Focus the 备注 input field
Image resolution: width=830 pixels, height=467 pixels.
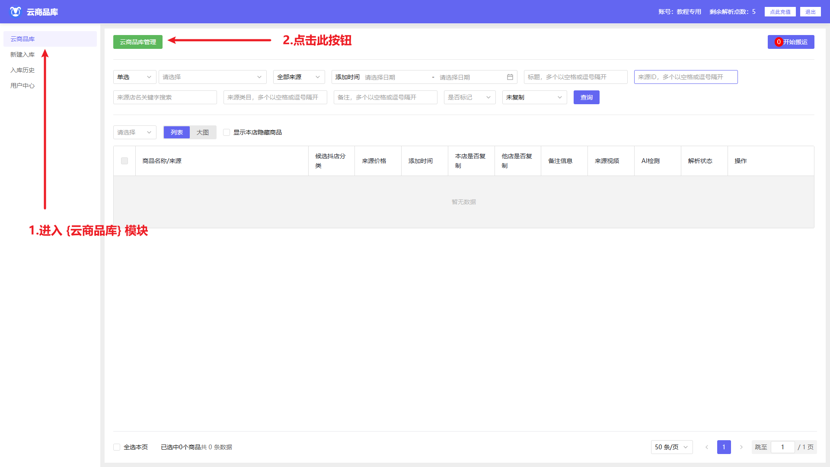[386, 97]
